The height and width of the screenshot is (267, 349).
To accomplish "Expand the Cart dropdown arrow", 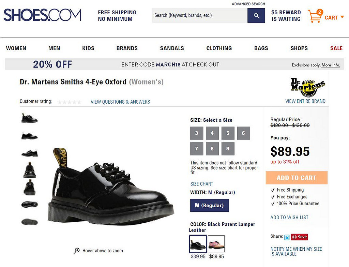I will [342, 17].
